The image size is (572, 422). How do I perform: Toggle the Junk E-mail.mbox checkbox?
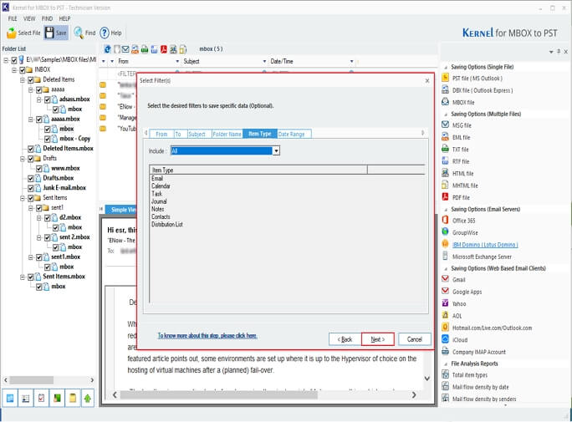click(31, 188)
